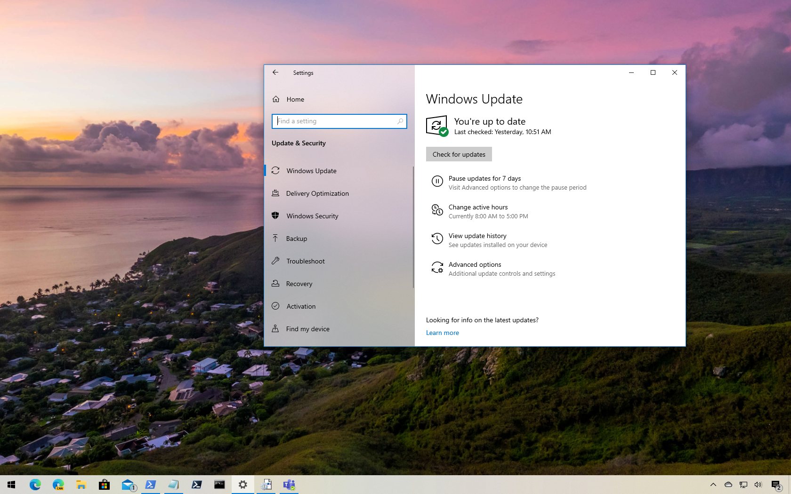Click the gear icon for Advanced options
This screenshot has width=791, height=494.
click(437, 268)
